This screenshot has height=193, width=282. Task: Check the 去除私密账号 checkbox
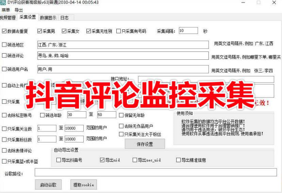coord(4,115)
